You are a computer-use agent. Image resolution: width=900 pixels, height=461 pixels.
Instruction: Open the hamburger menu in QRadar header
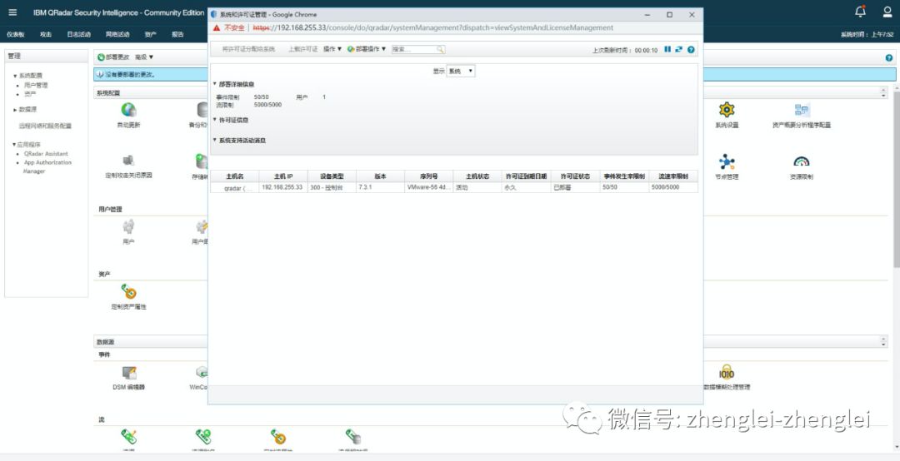12,12
